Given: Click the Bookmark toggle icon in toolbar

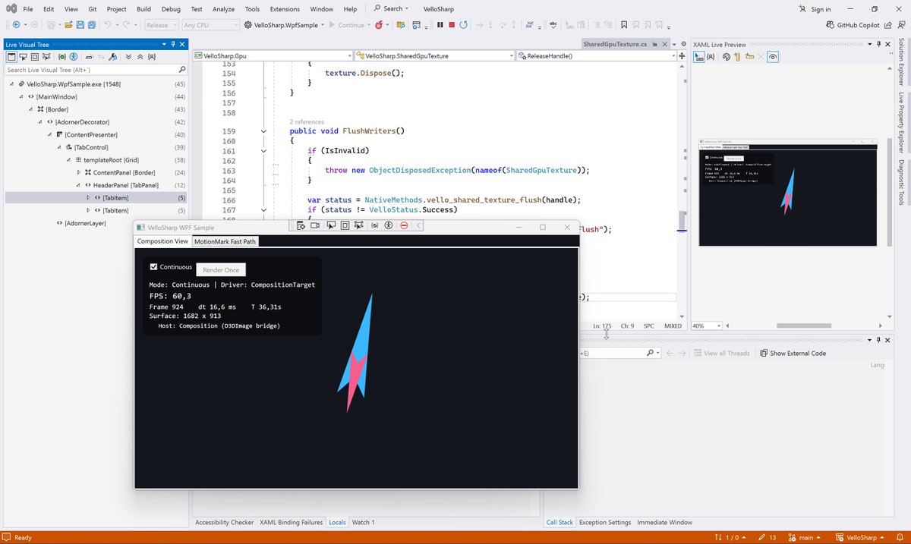Looking at the screenshot, I should 624,25.
